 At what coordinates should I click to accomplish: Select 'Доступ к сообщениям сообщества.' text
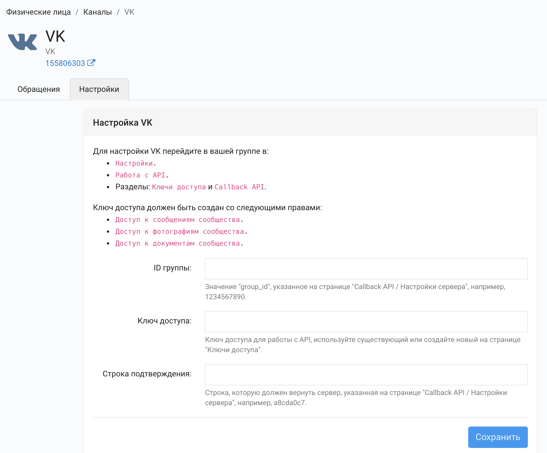pos(179,220)
